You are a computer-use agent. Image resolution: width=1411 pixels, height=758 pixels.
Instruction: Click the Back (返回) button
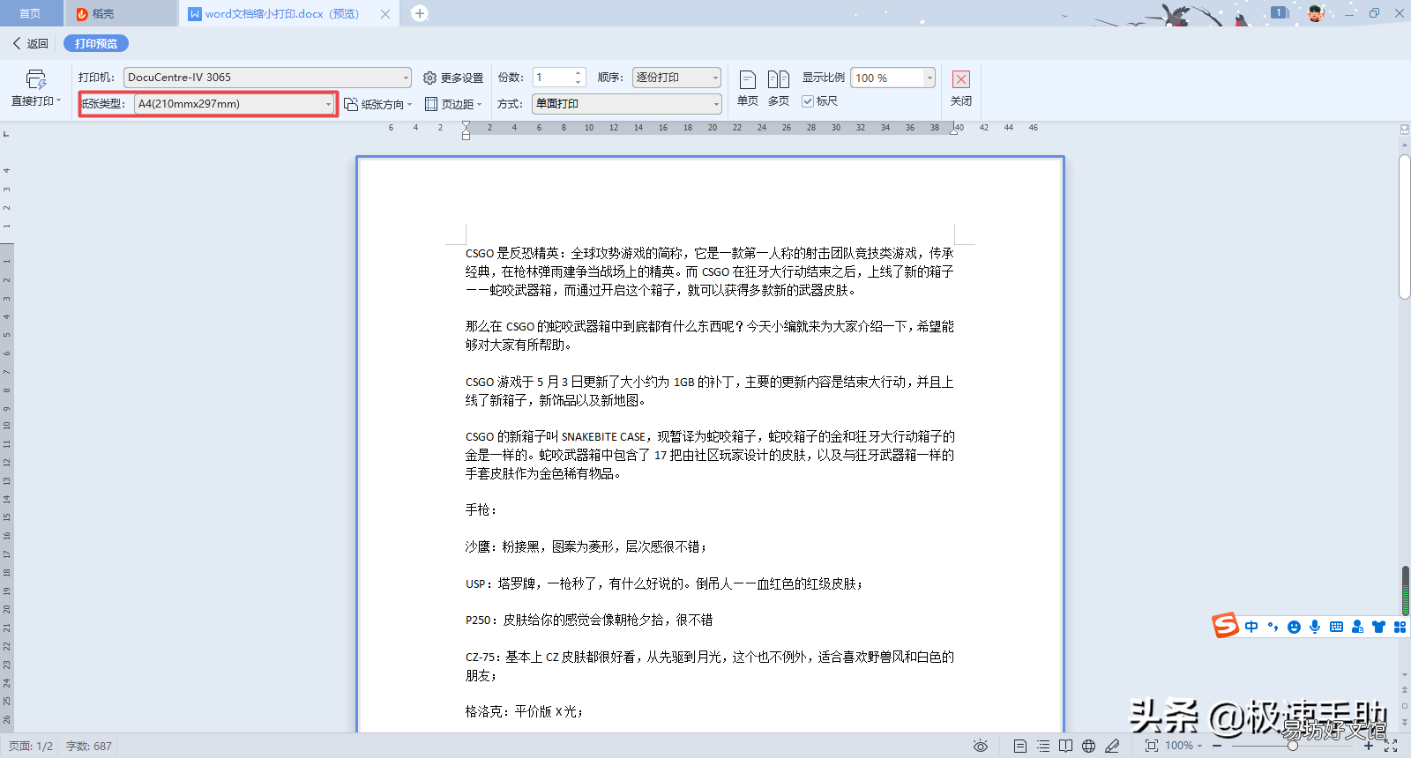(31, 43)
